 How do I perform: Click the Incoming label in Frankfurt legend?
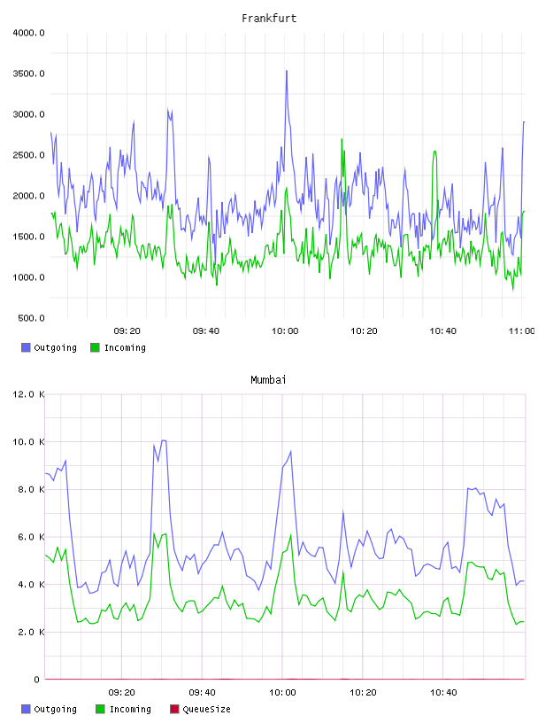pos(125,347)
